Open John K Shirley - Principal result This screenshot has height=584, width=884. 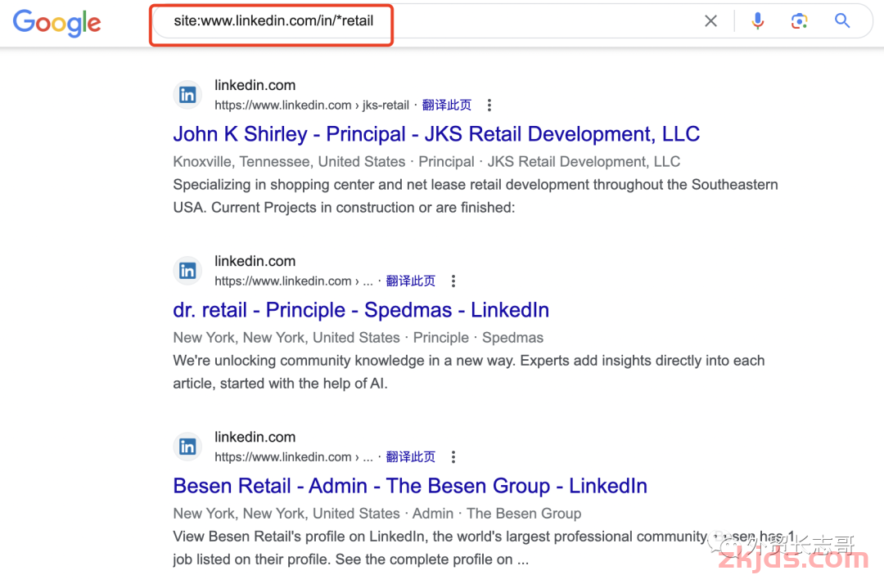click(x=436, y=134)
